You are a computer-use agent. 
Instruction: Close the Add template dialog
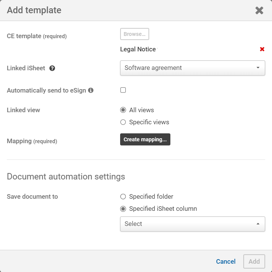tap(259, 10)
